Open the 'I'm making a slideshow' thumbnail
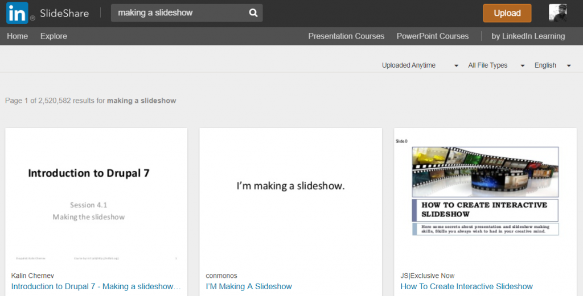Image resolution: width=583 pixels, height=296 pixels. [290, 196]
